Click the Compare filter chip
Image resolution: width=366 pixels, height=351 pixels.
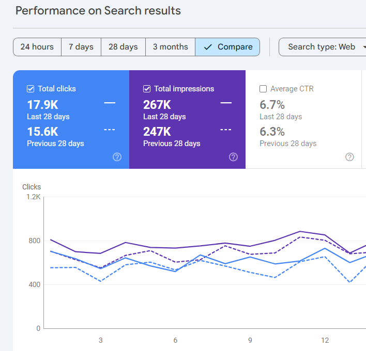[227, 47]
